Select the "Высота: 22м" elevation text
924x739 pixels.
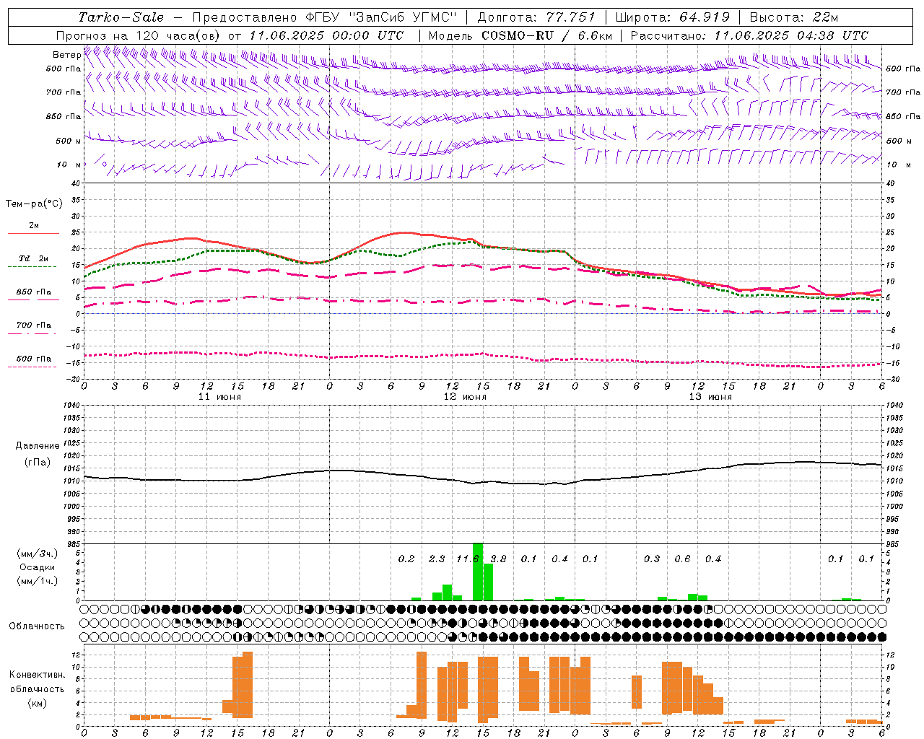(794, 17)
